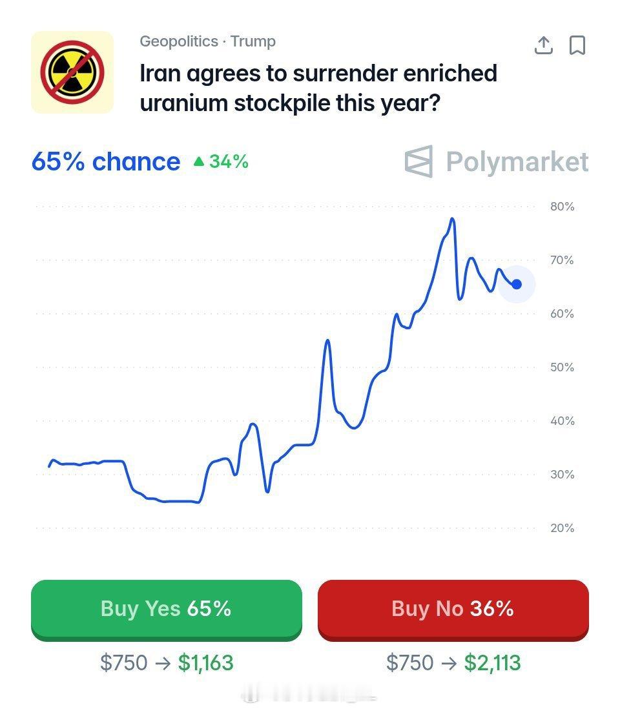Screen dimensions: 620x709
Task: Click the blue endpoint dot on chart
Action: [517, 284]
